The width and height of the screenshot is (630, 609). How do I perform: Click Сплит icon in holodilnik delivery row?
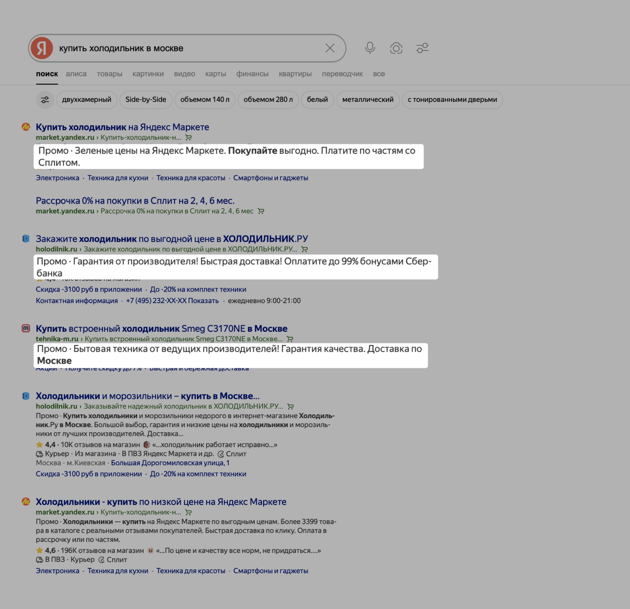coord(220,454)
